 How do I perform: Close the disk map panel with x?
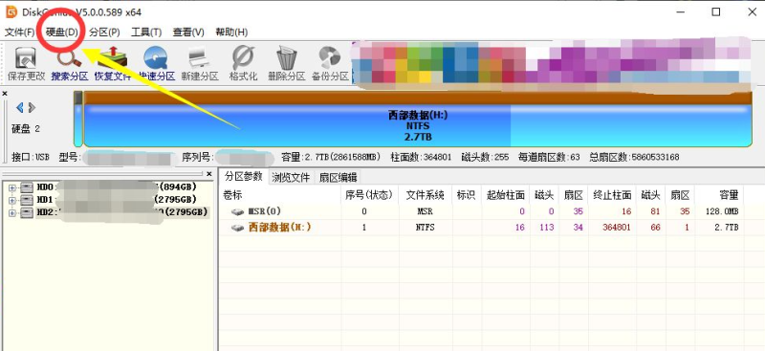coord(5,93)
